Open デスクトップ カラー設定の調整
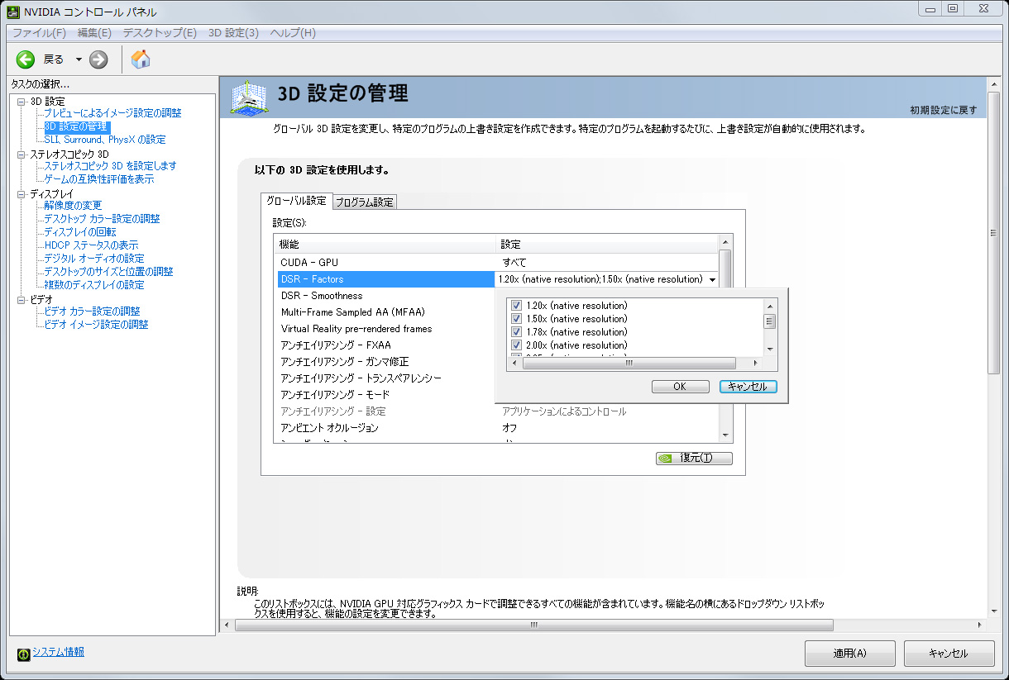1009x680 pixels. click(x=102, y=219)
